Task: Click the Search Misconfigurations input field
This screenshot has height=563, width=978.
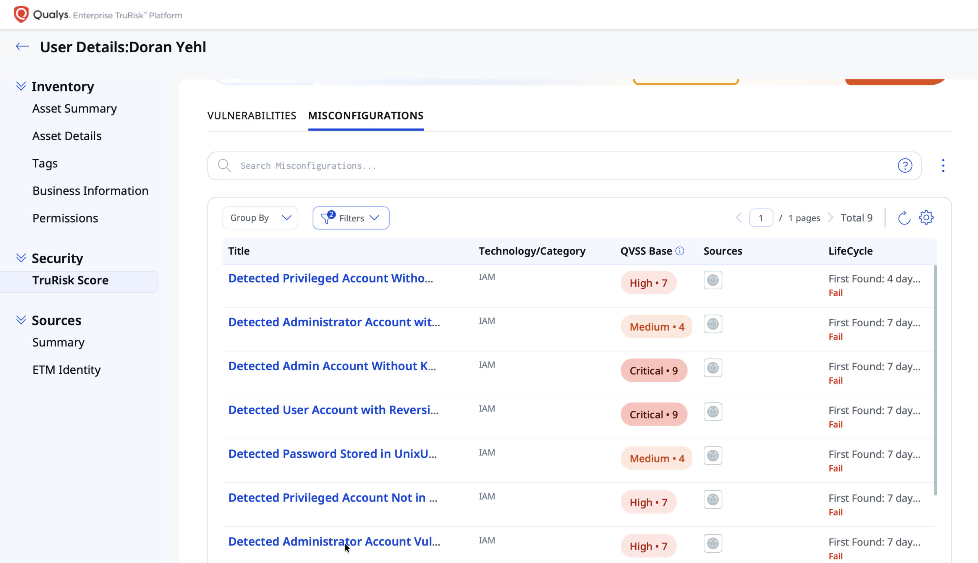Action: (564, 166)
